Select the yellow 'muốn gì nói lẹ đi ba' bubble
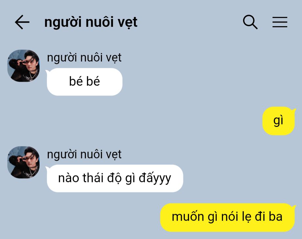Viewport: 302px width, 239px height. click(x=228, y=217)
